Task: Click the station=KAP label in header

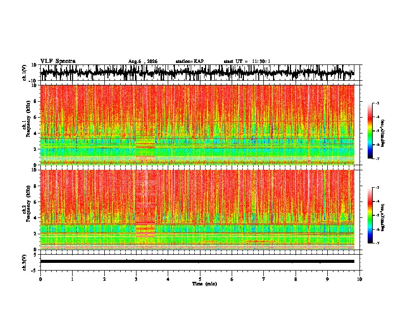Action: [190, 61]
